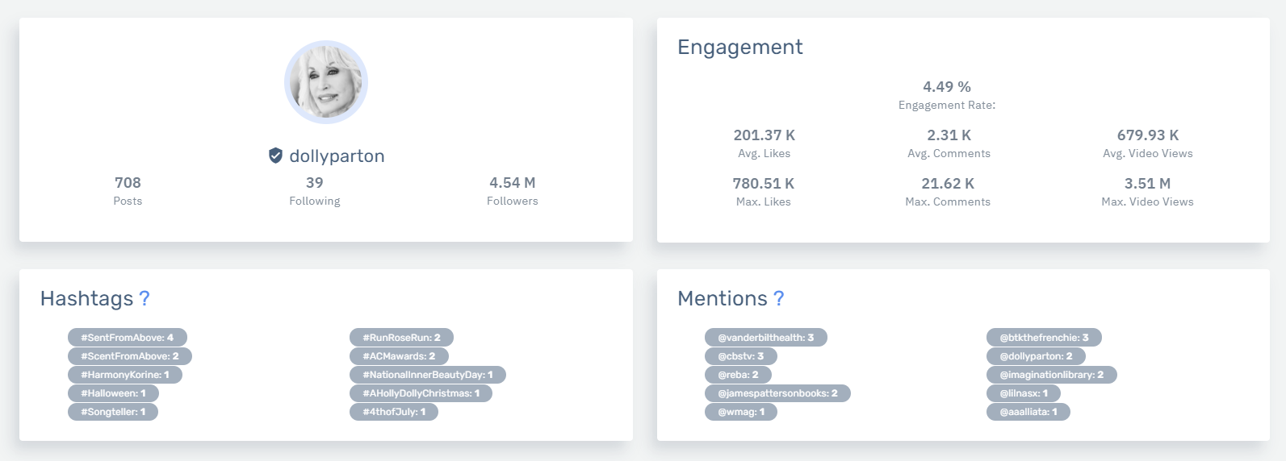Select the #SentFromAbove hashtag tag
Viewport: 1286px width, 461px height.
[x=127, y=338]
